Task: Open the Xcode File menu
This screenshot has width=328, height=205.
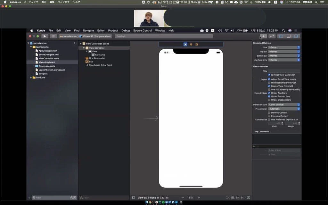Action: pos(51,30)
